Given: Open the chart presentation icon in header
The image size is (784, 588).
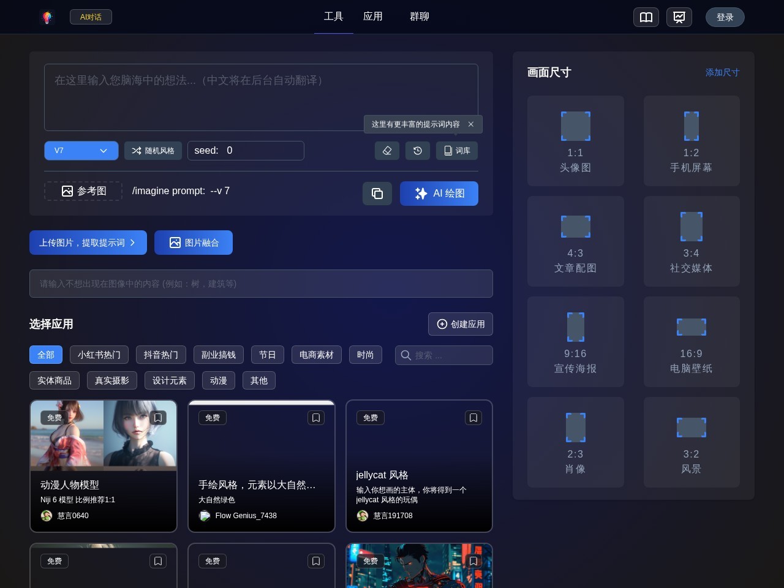Looking at the screenshot, I should tap(679, 17).
